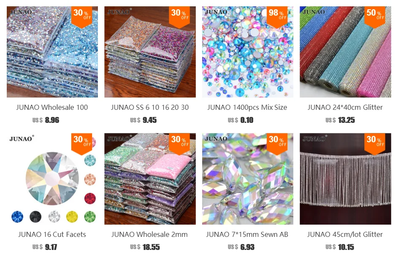Click the US $18.55 price
Screen dimensions: 398x266
pos(145,247)
